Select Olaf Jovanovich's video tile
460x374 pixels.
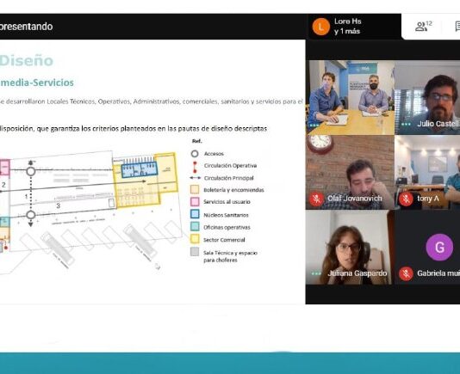(x=350, y=172)
